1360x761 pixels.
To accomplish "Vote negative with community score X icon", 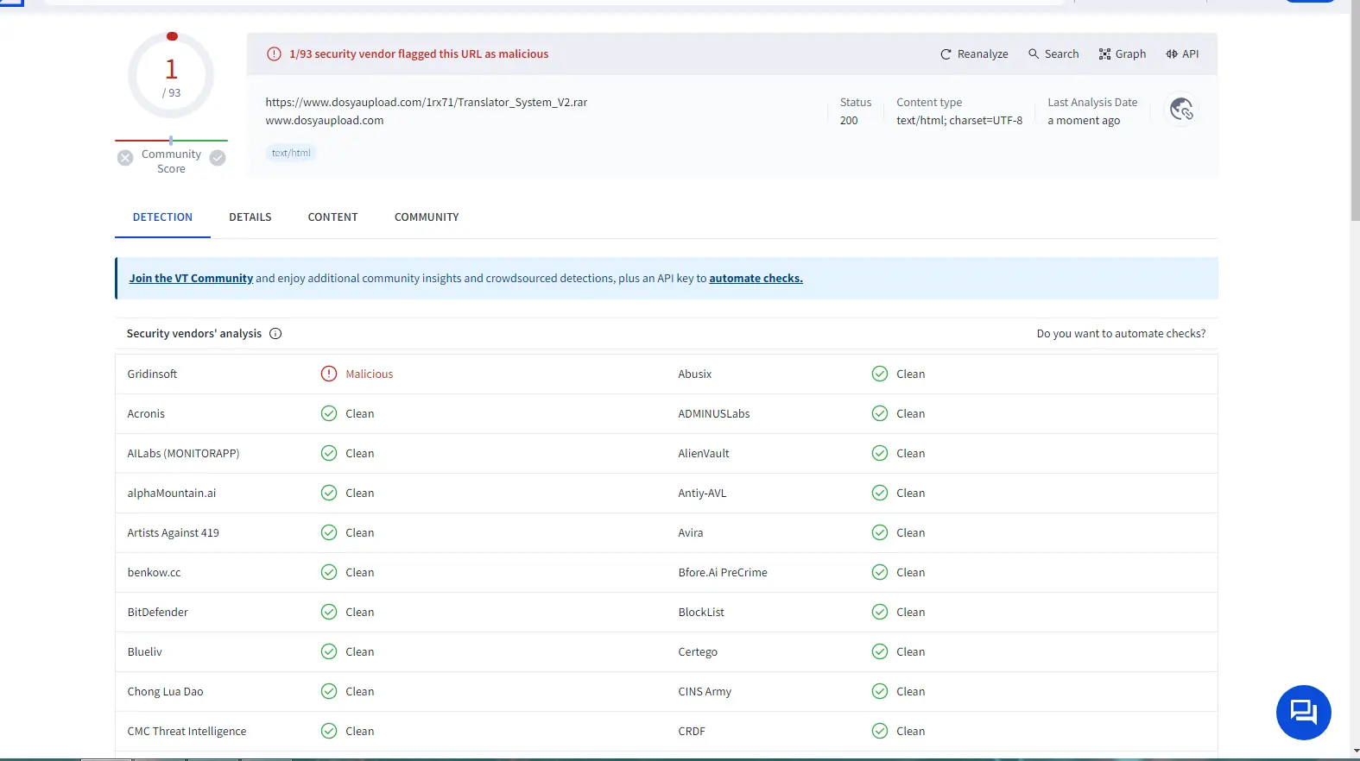I will point(125,157).
